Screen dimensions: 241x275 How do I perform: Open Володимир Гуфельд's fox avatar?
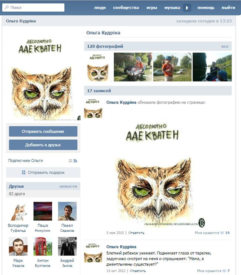(x=18, y=211)
